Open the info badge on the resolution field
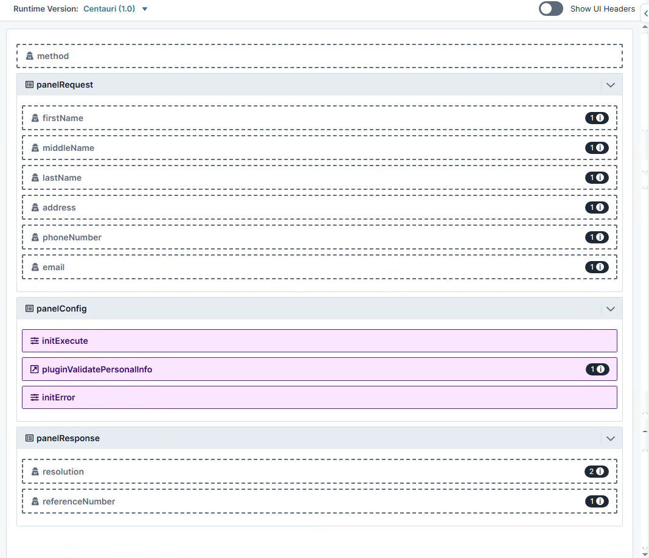Viewport: 649px width, 558px height. click(597, 471)
